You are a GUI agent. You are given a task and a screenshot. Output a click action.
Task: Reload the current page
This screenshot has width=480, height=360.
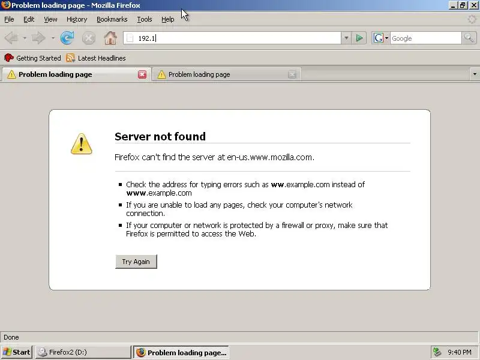(x=67, y=38)
